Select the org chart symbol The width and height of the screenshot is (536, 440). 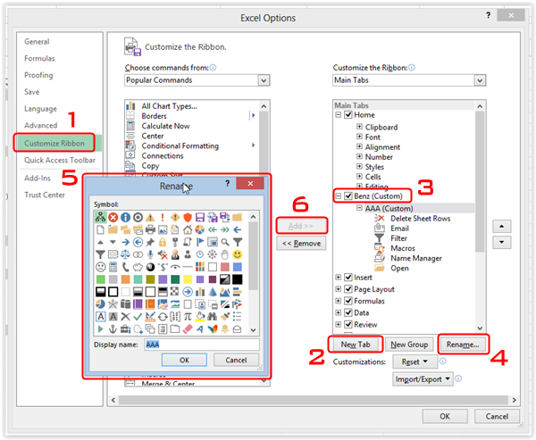point(100,217)
